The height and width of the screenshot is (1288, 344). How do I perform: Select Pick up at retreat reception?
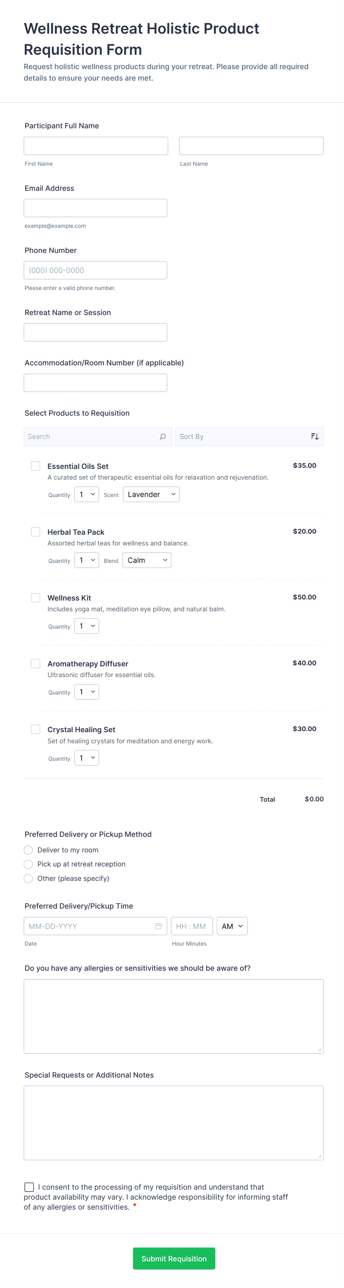(x=28, y=864)
